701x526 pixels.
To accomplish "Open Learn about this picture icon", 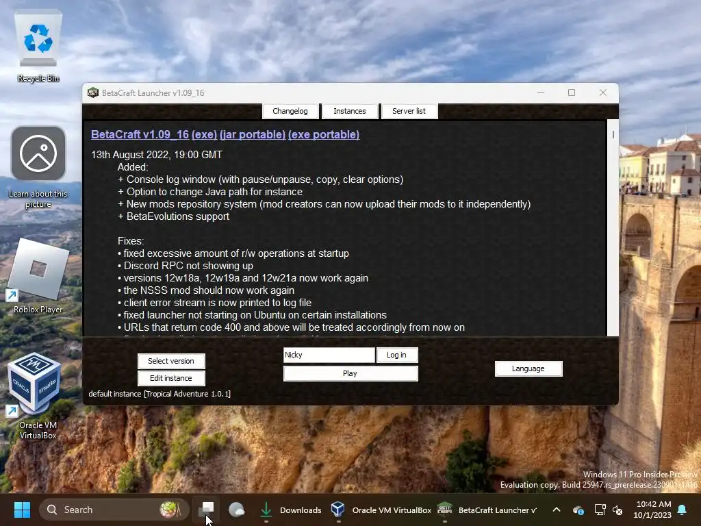I will pos(38,168).
